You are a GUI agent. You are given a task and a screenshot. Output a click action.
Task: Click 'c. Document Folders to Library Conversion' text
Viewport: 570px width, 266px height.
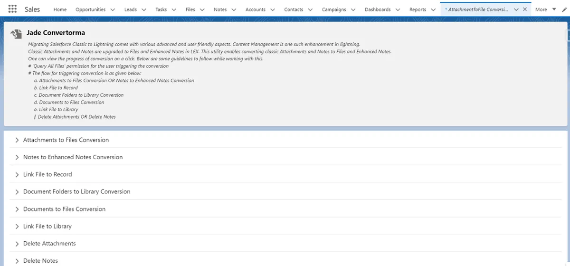point(79,95)
